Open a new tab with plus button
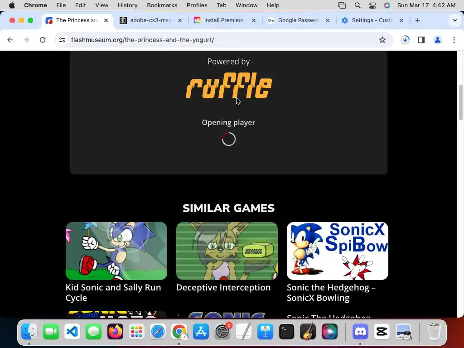Screen dimensions: 464x348 417,20
